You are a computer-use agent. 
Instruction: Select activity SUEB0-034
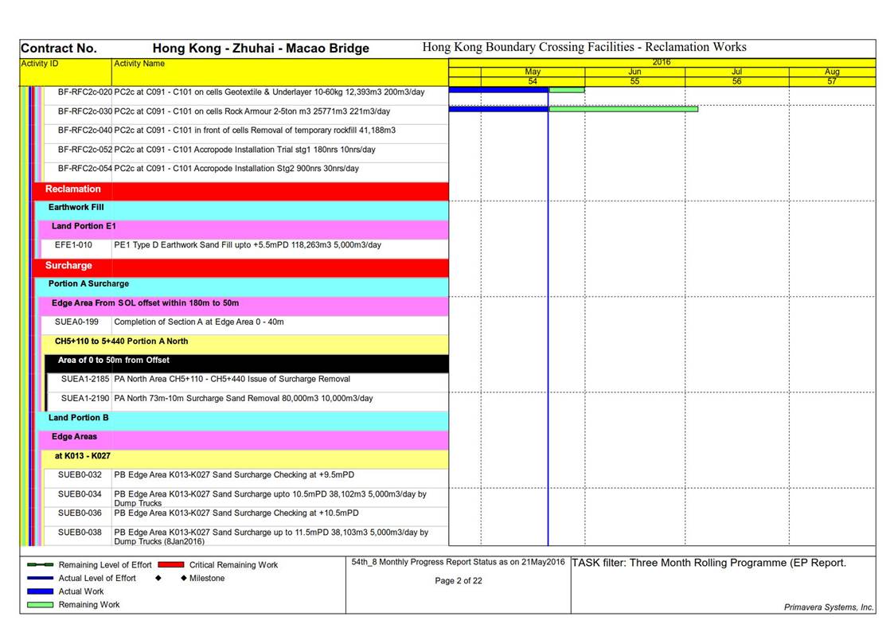click(x=246, y=497)
